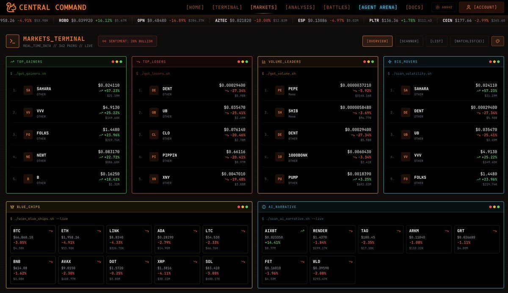The width and height of the screenshot is (508, 293).
Task: Click the green dot on Volume Leaders panel
Action: tap(373, 62)
